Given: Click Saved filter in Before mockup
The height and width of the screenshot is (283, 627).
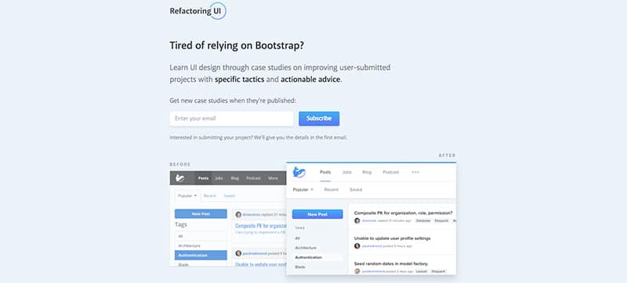Looking at the screenshot, I should [229, 195].
